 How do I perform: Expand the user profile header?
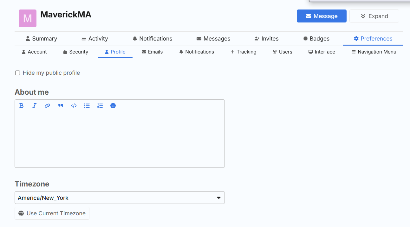point(374,16)
